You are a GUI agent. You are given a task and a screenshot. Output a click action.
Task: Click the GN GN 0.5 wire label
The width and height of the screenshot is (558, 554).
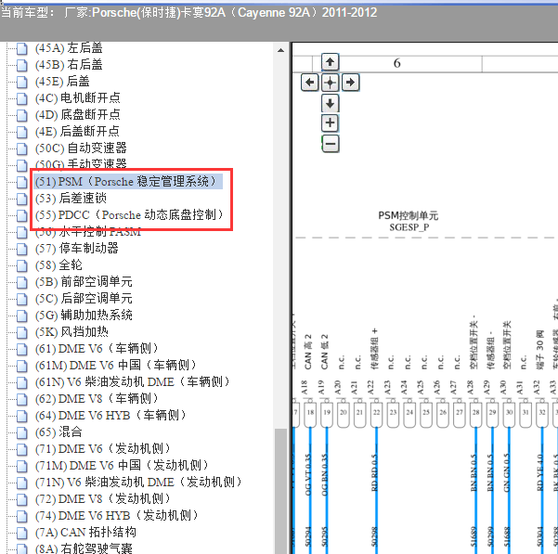coord(507,473)
